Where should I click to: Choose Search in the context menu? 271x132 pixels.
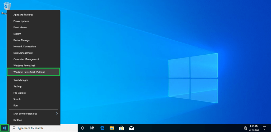[33, 99]
